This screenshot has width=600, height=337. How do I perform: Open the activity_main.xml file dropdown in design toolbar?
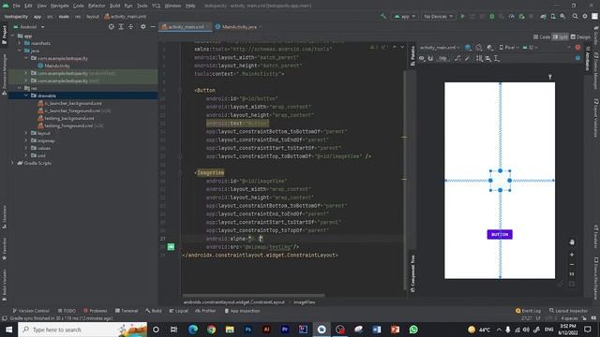(440, 48)
